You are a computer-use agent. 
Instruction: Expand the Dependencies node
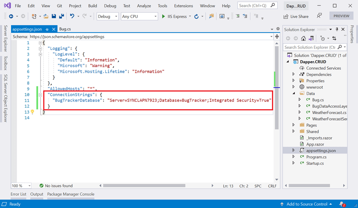tap(294, 74)
